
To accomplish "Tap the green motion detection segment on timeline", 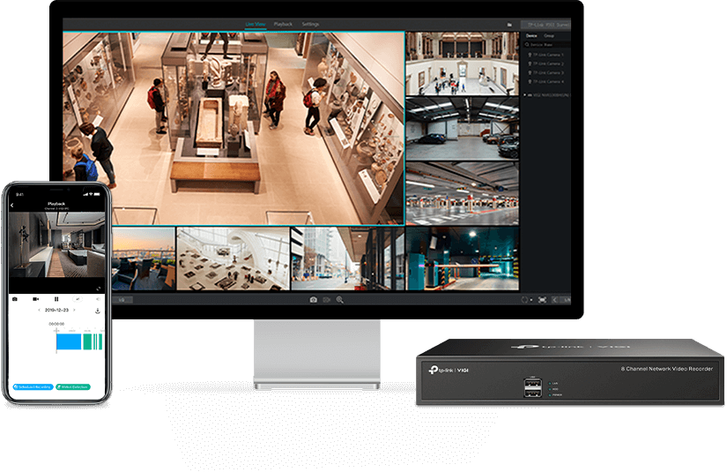I will tap(87, 341).
